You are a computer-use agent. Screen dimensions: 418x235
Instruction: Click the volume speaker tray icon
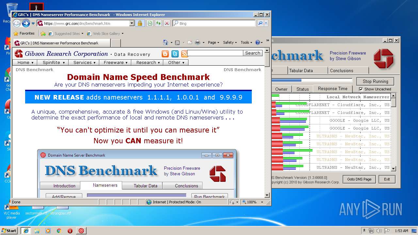[378, 230]
